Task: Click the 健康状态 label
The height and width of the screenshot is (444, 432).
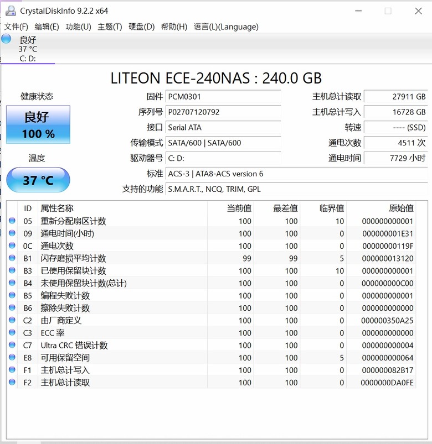Action: 37,96
